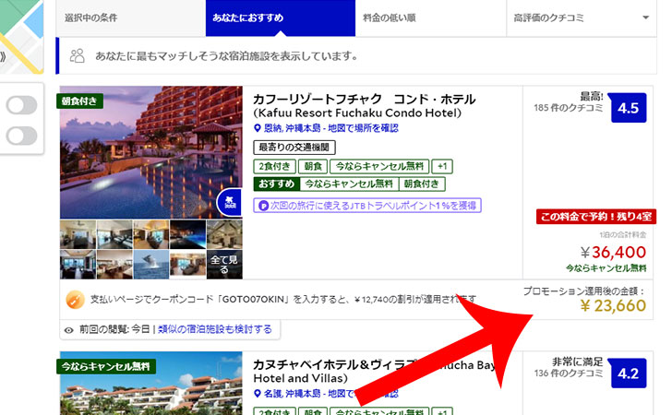This screenshot has width=672, height=415.
Task: Click the 2食付き tag on Kanucha Bay
Action: (x=274, y=411)
